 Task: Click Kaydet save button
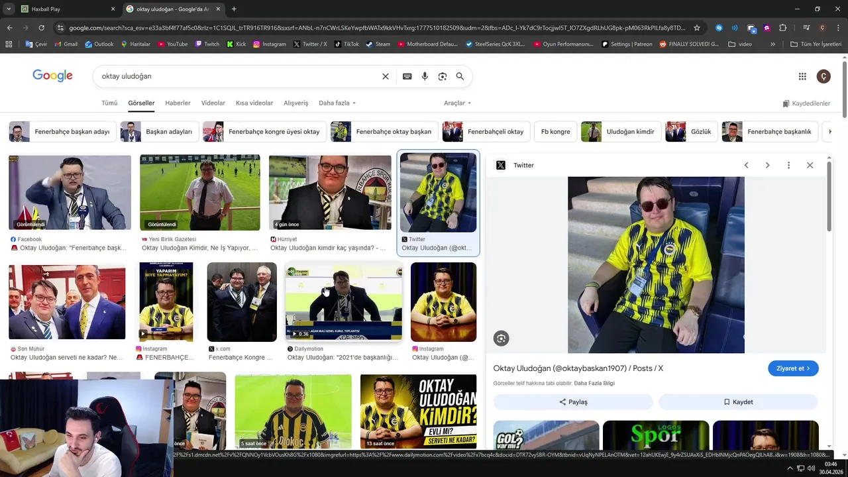pos(738,401)
